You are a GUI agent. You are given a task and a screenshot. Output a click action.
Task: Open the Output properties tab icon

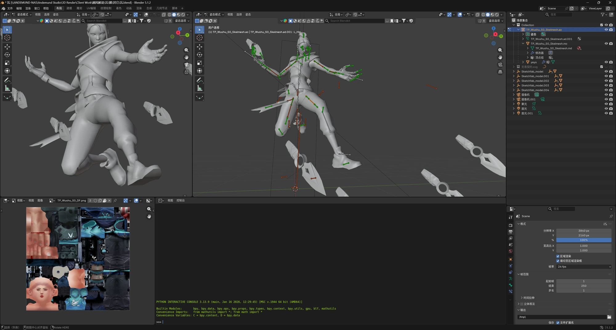click(510, 232)
